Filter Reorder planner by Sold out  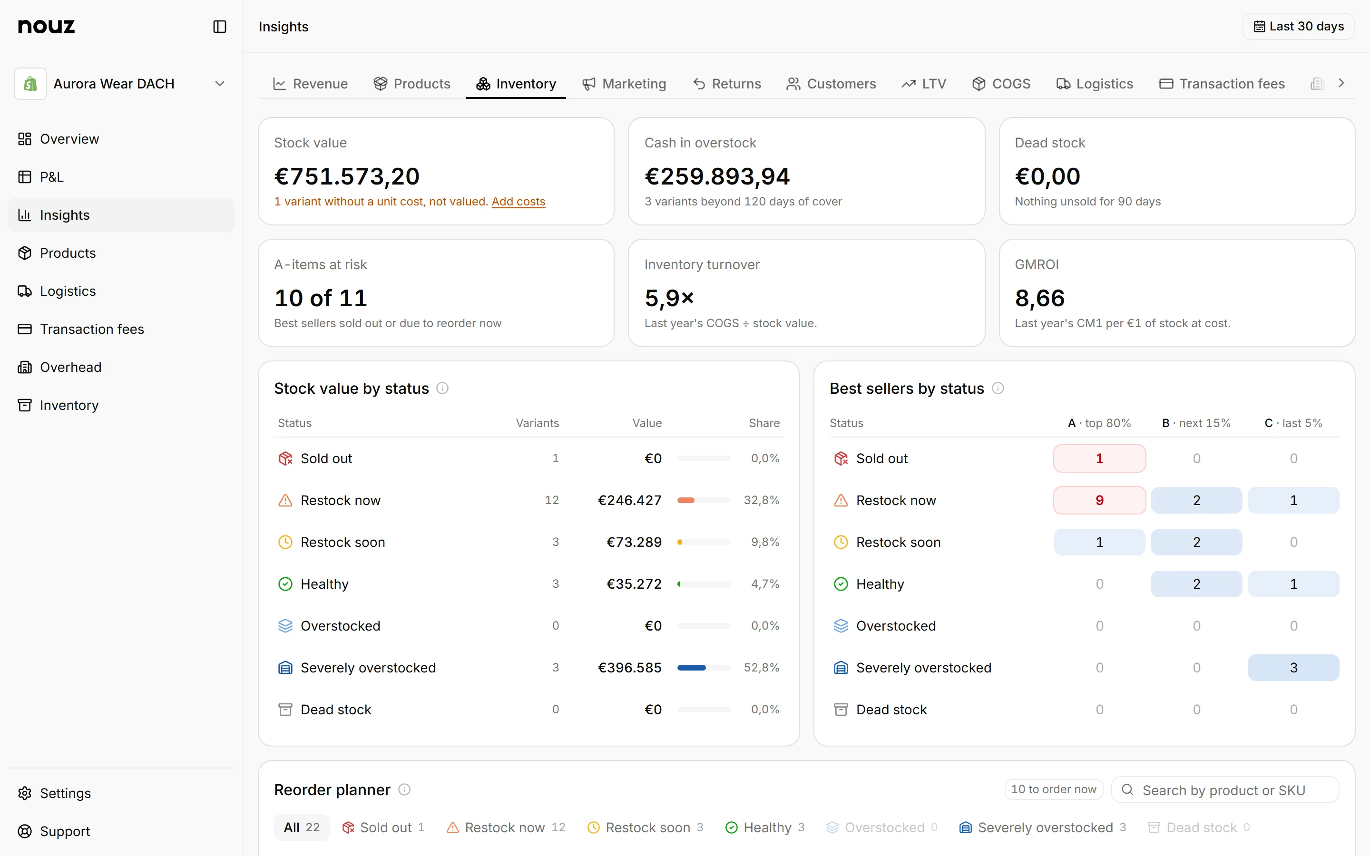coord(383,827)
